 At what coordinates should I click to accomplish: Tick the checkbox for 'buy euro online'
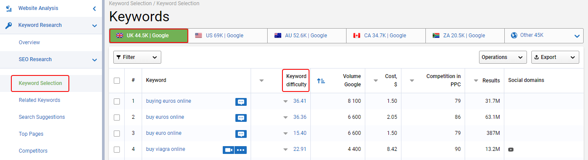point(117,134)
